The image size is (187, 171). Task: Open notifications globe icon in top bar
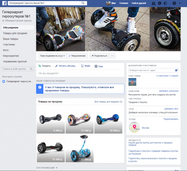click(x=165, y=3)
